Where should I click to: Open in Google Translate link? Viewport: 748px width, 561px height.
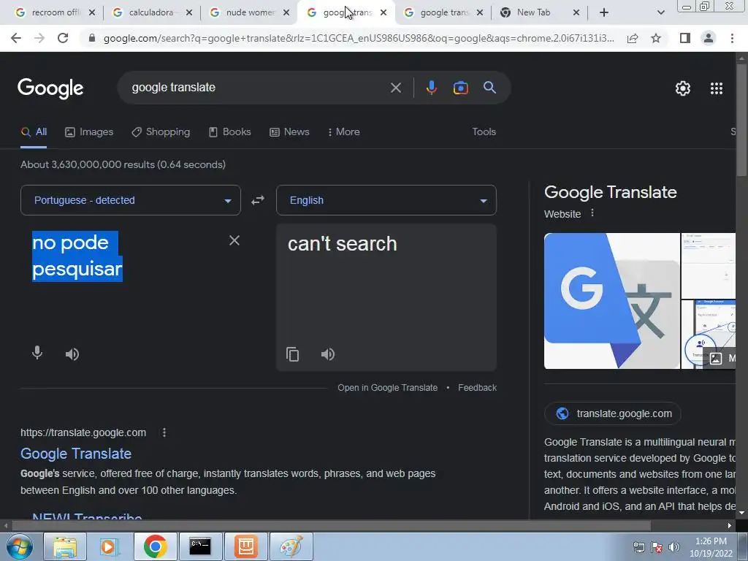tap(387, 388)
